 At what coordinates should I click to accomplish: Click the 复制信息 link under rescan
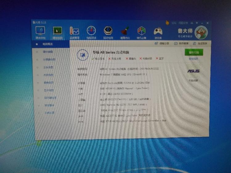(x=193, y=59)
